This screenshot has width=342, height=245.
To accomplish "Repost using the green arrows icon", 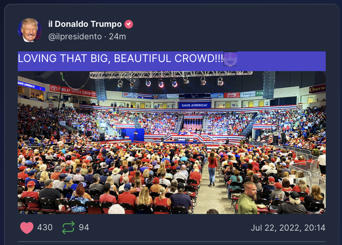I will click(x=68, y=228).
